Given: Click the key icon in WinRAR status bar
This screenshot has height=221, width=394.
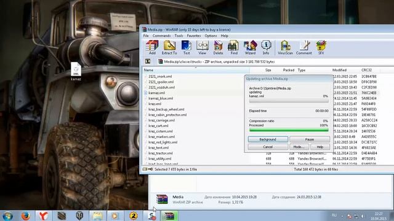Looking at the screenshot, I should (150, 169).
